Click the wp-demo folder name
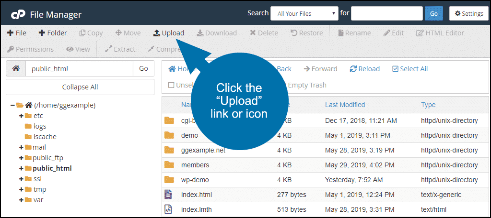 pyautogui.click(x=195, y=180)
